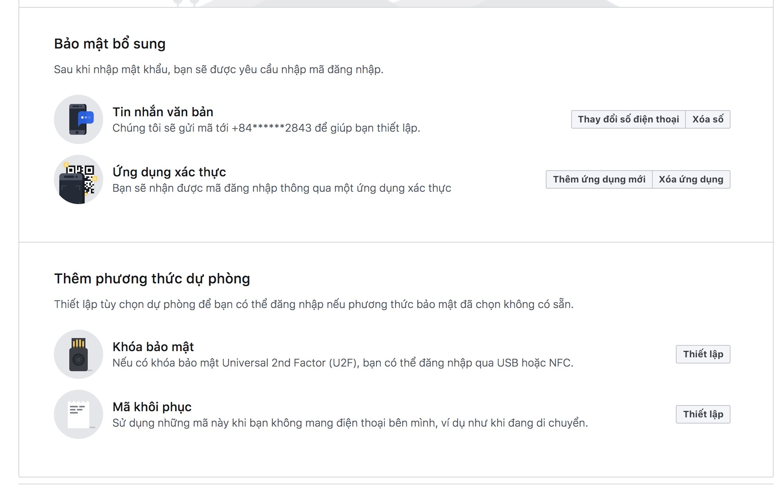The width and height of the screenshot is (779, 489).
Task: Click the USB security key icon
Action: (78, 354)
